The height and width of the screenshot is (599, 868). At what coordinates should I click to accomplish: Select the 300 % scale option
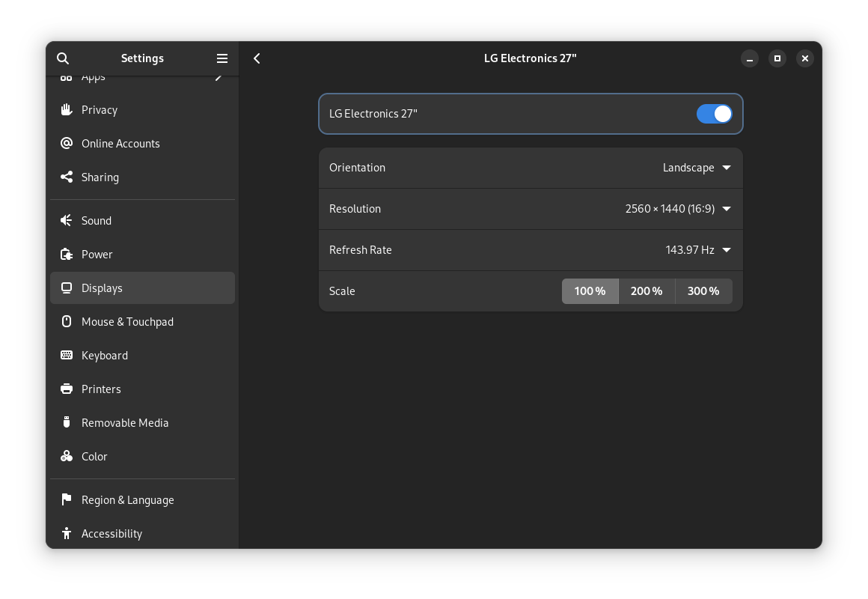[703, 291]
